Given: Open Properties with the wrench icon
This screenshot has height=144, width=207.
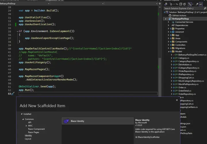Looking at the screenshot, I should click(x=197, y=4).
